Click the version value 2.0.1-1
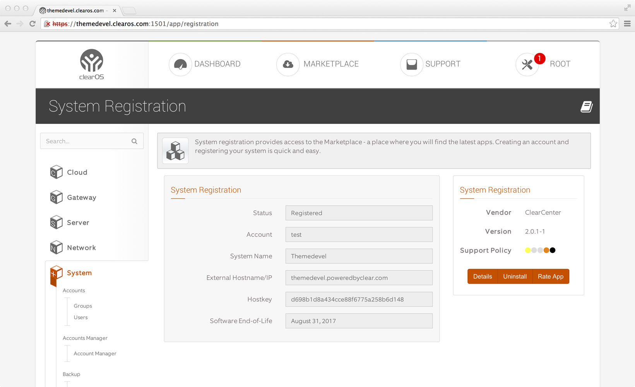635x387 pixels. [535, 231]
